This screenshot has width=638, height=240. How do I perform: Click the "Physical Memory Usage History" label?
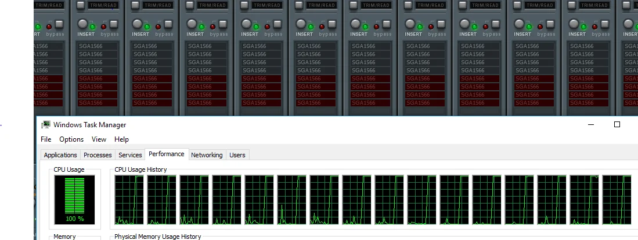158,237
